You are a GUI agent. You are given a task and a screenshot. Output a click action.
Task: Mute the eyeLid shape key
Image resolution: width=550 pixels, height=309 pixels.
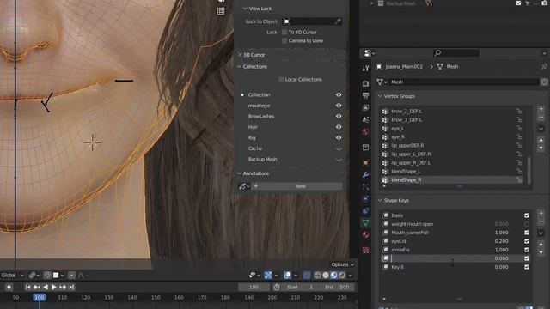coord(527,241)
